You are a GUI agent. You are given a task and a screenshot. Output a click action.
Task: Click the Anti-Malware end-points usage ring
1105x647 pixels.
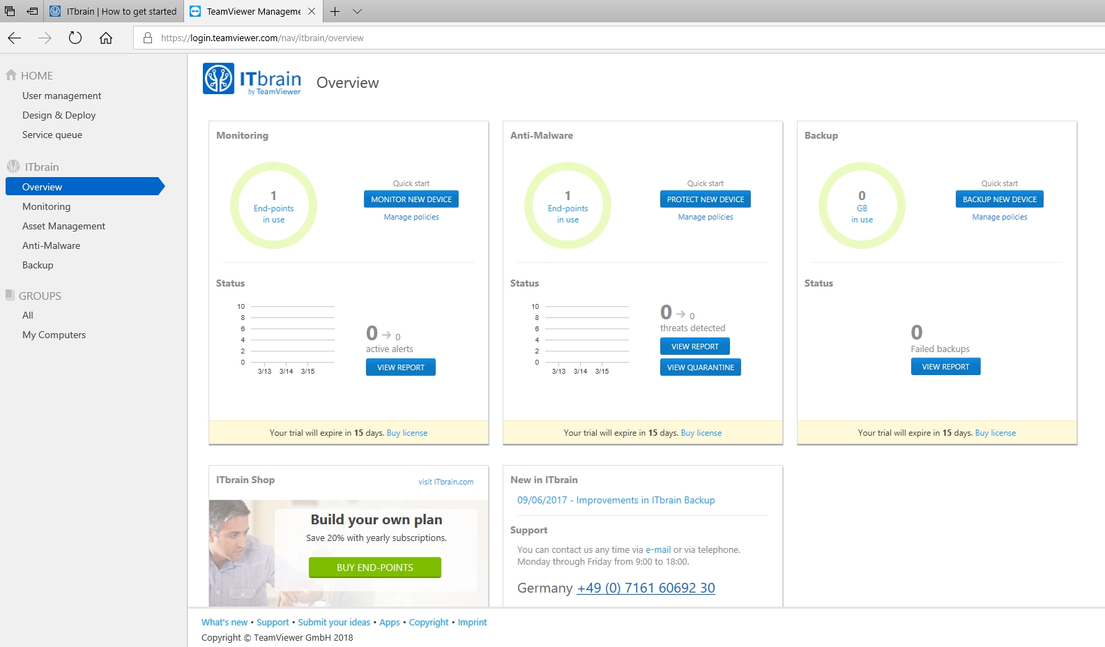(568, 206)
